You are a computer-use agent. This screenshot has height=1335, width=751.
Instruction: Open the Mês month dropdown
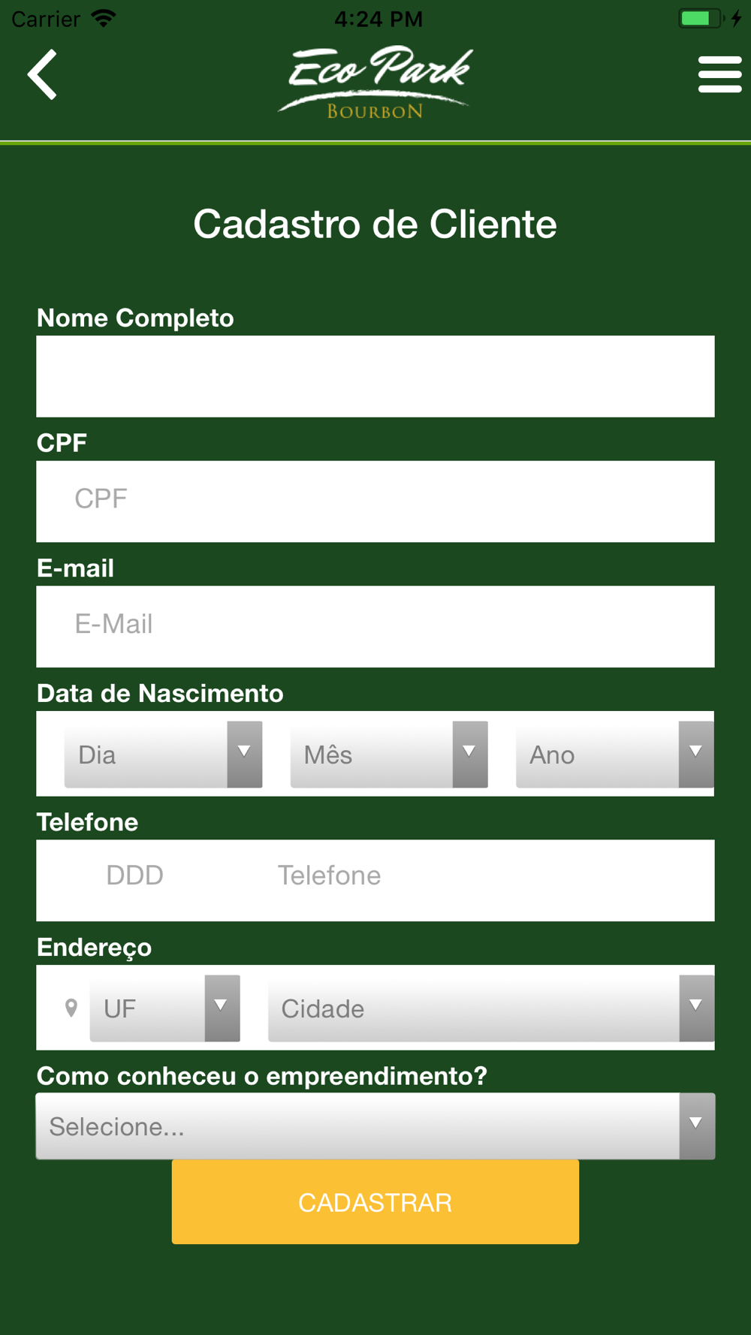[389, 755]
